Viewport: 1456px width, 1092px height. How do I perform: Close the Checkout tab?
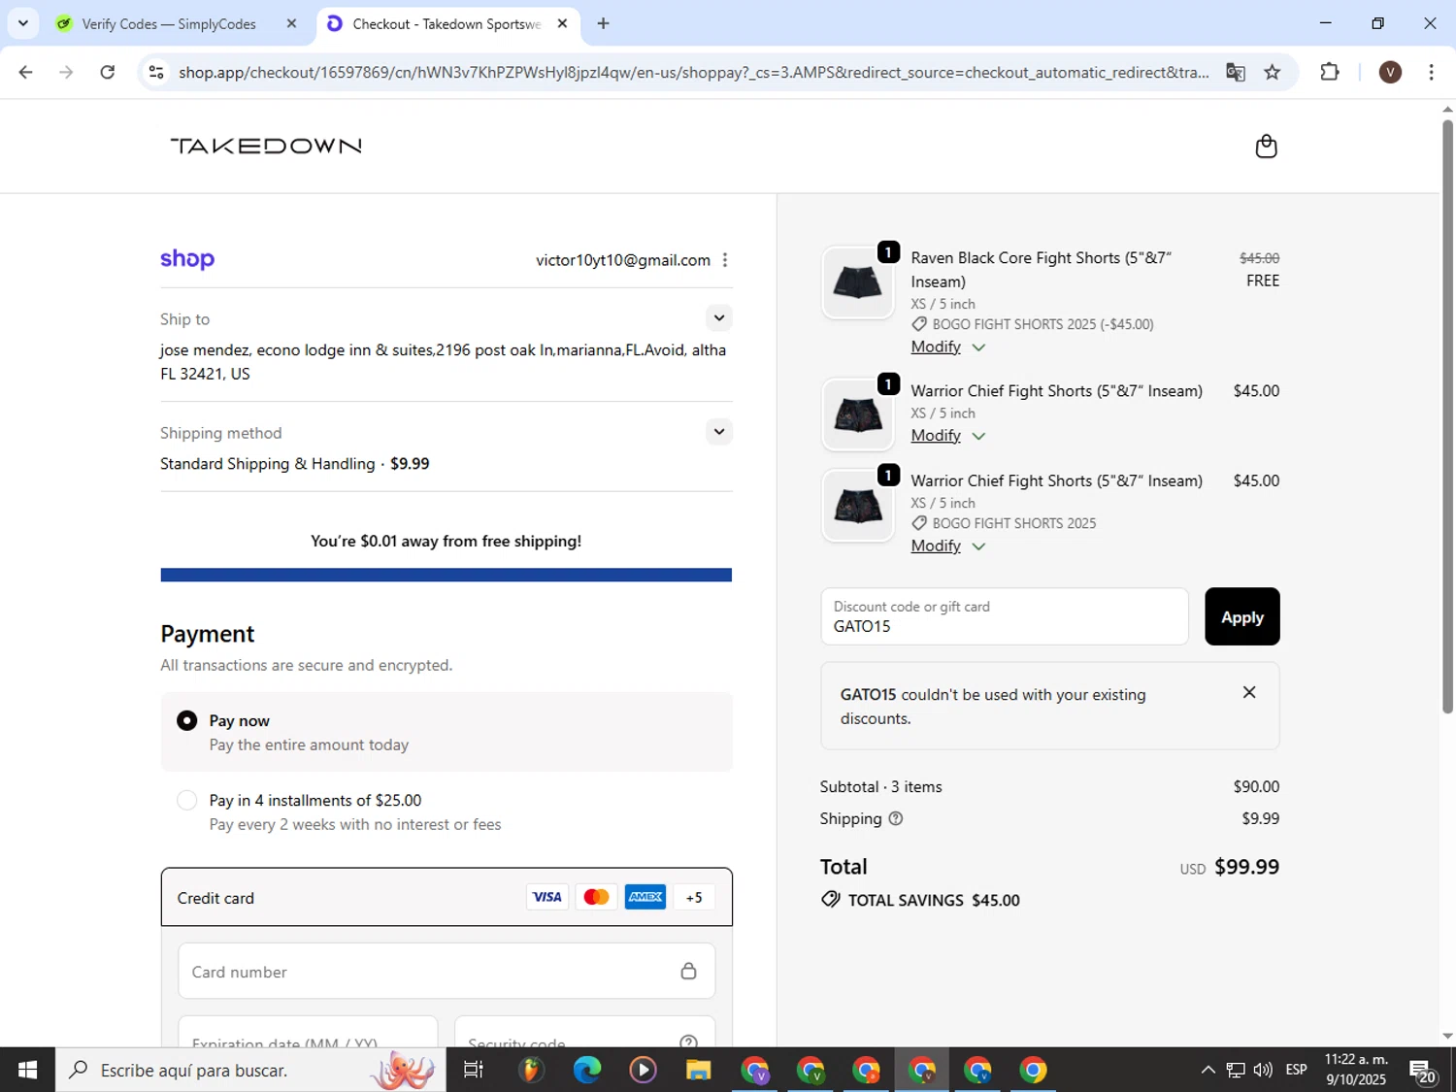click(x=562, y=23)
